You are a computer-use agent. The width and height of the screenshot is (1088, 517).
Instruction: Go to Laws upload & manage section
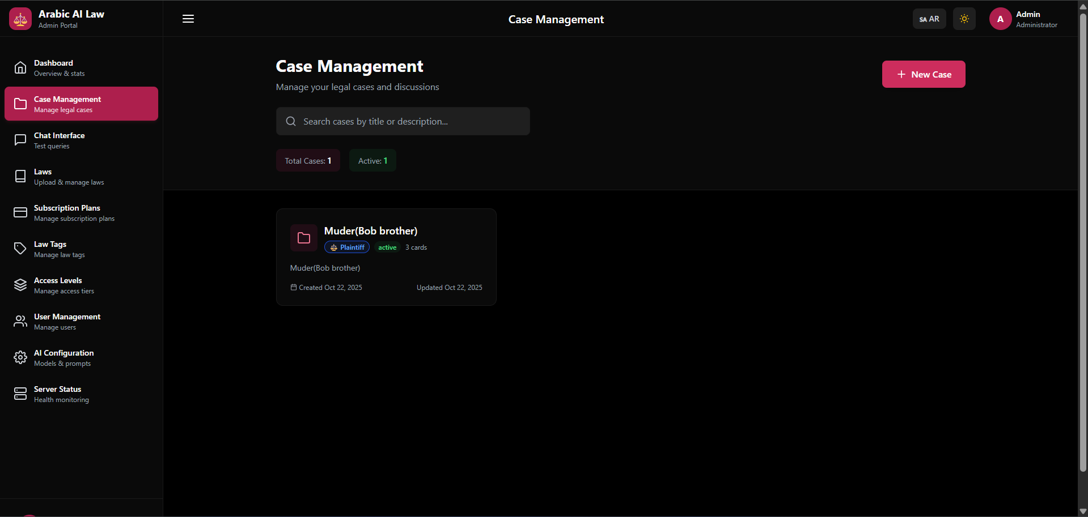[82, 177]
